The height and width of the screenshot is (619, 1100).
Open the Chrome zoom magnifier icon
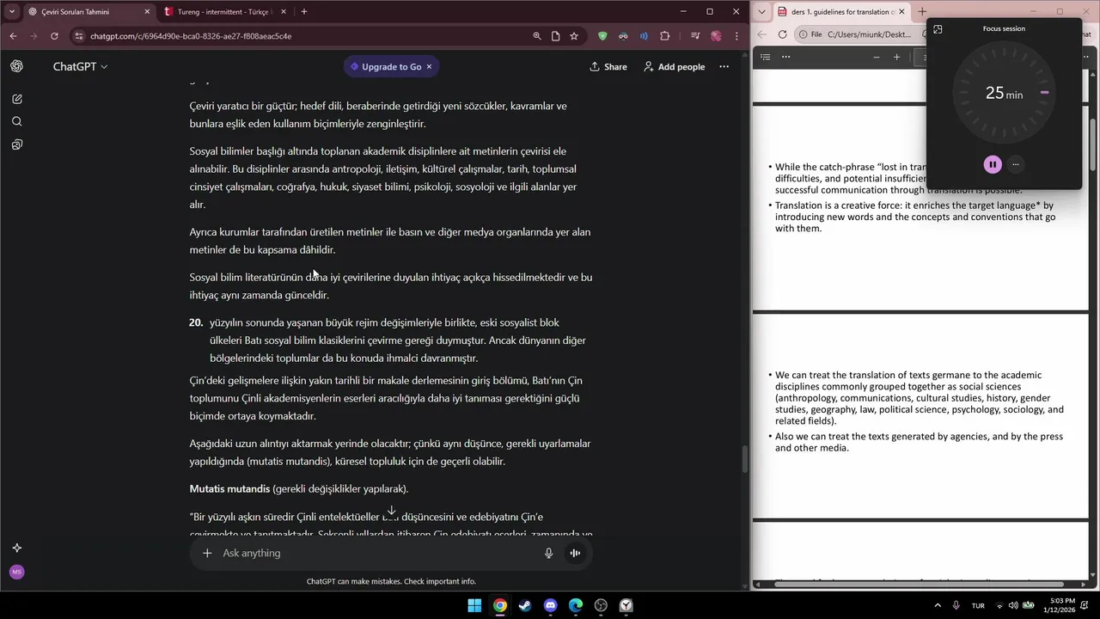point(537,36)
